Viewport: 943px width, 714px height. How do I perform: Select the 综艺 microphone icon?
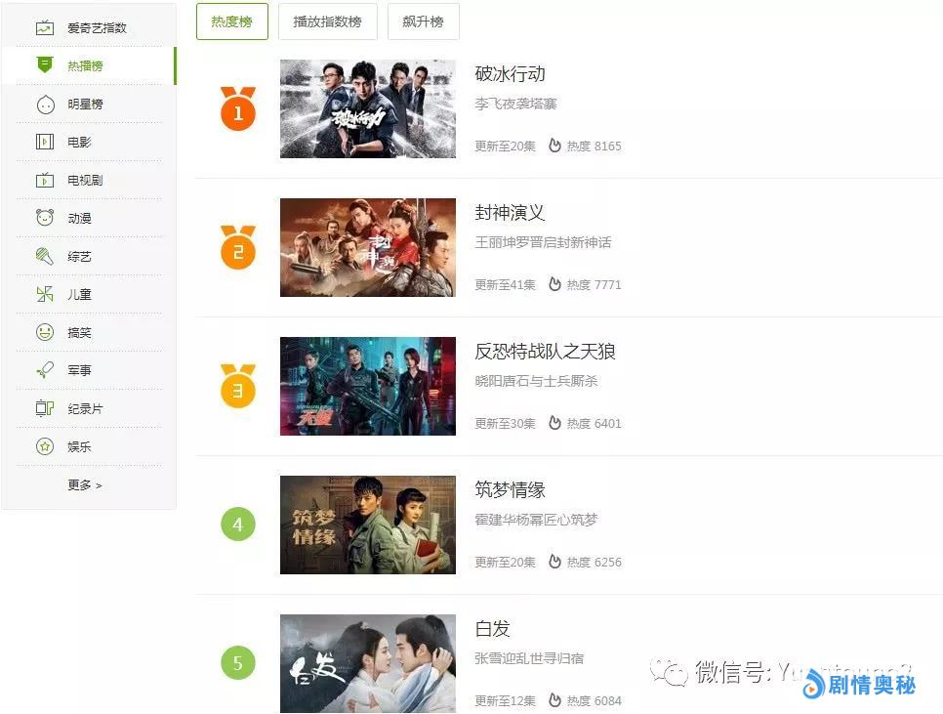45,256
